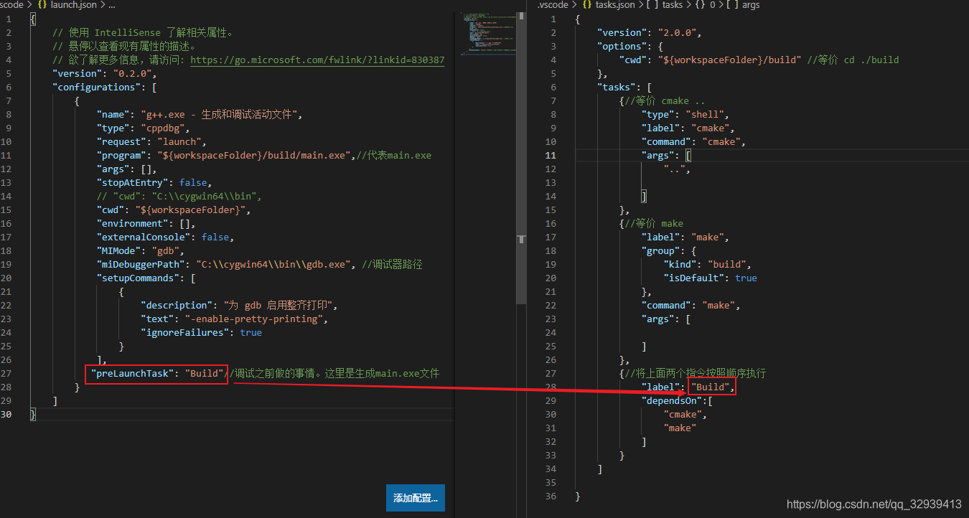Click the brace icon before '0' breadcrumb
This screenshot has width=969, height=518.
[701, 5]
